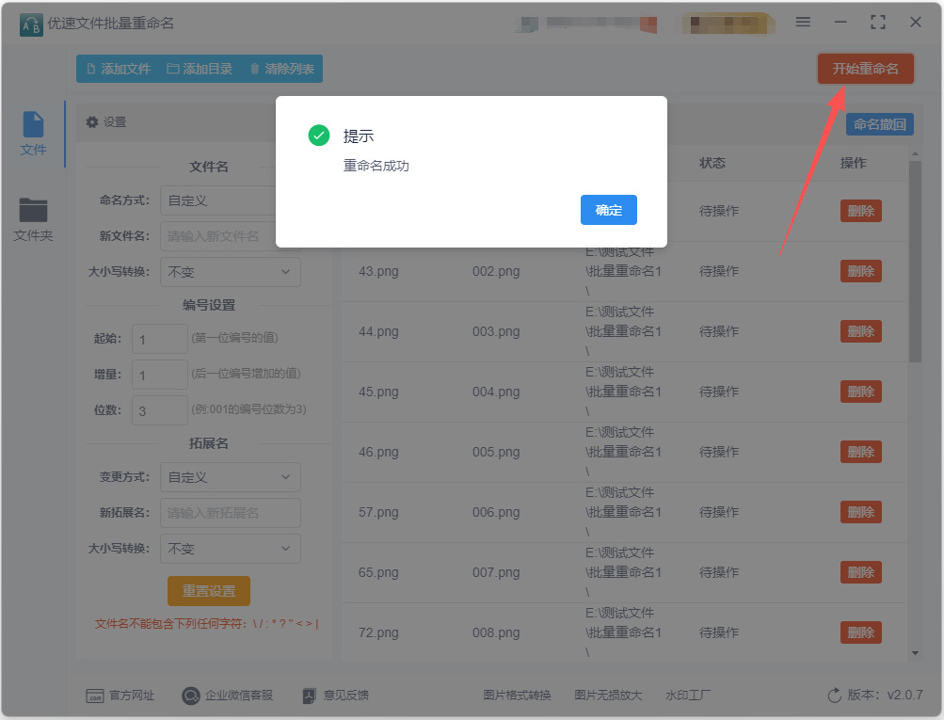944x720 pixels.
Task: Select the 007.png new name cell
Action: pos(496,572)
